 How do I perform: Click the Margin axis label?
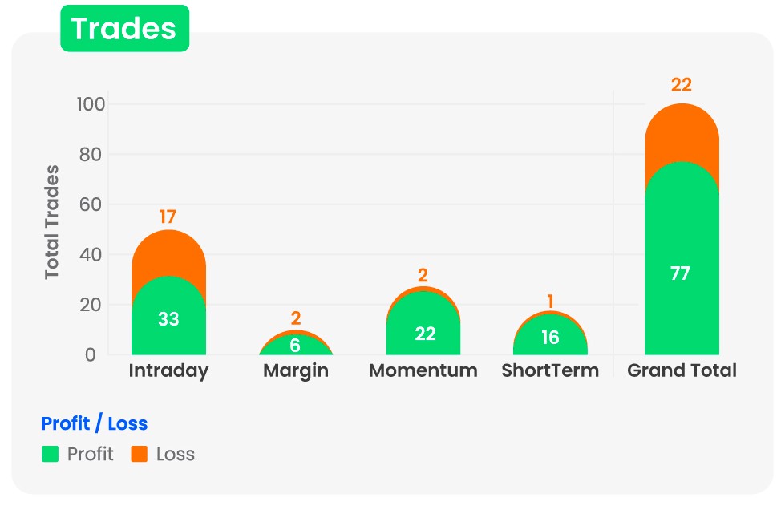pos(296,370)
